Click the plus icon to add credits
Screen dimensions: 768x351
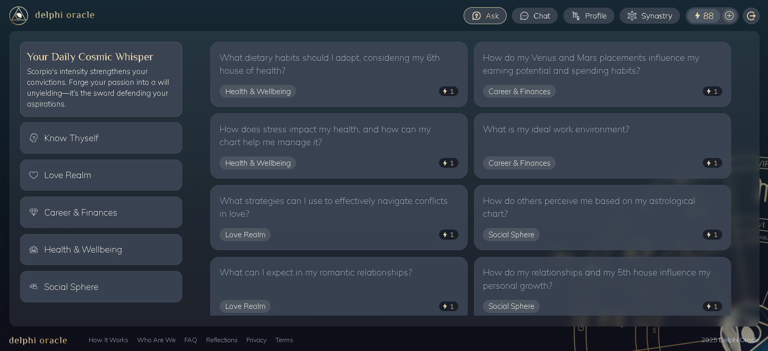729,16
